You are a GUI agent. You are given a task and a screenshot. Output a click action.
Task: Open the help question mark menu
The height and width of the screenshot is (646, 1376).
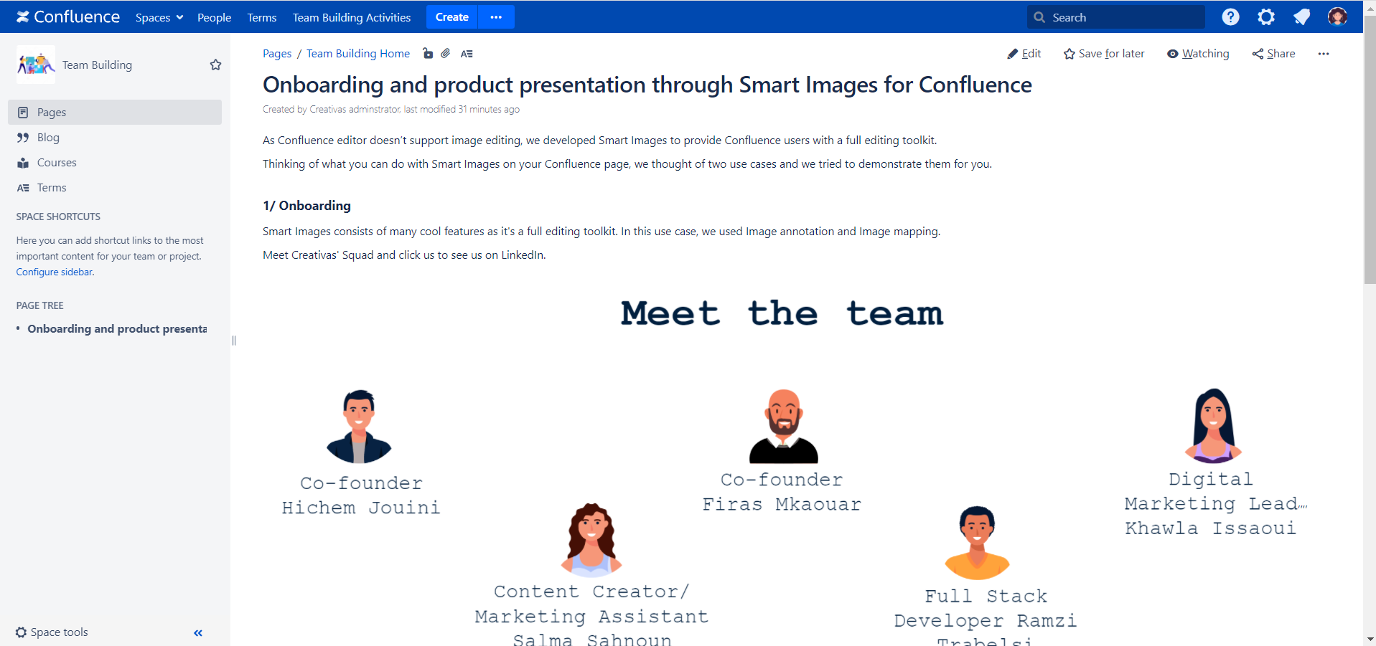pos(1230,17)
